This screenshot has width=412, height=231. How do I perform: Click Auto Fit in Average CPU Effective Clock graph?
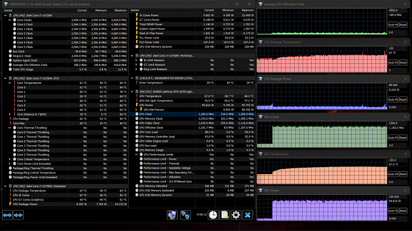pos(393,25)
